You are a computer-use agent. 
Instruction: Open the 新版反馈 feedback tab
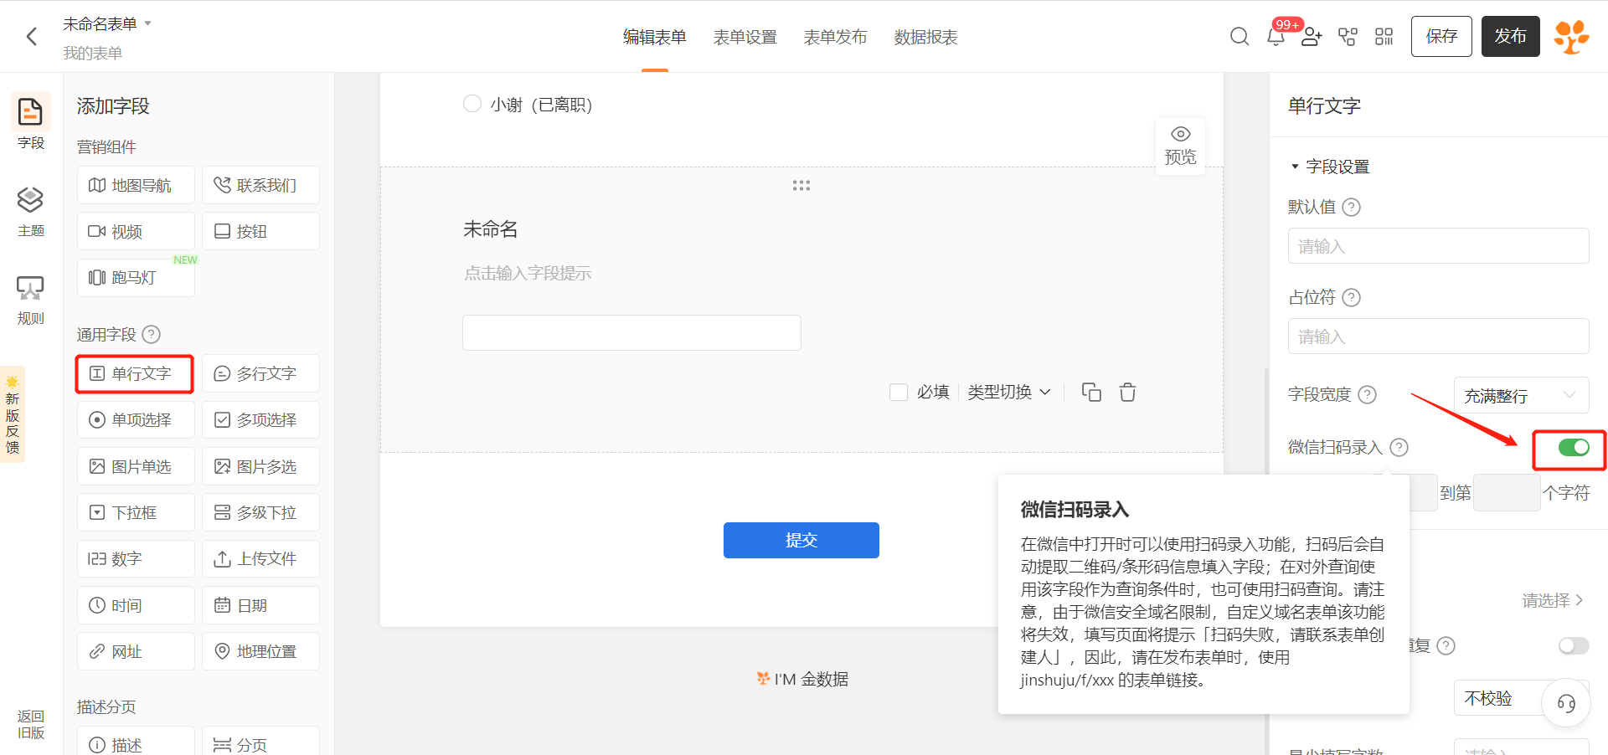click(x=13, y=414)
